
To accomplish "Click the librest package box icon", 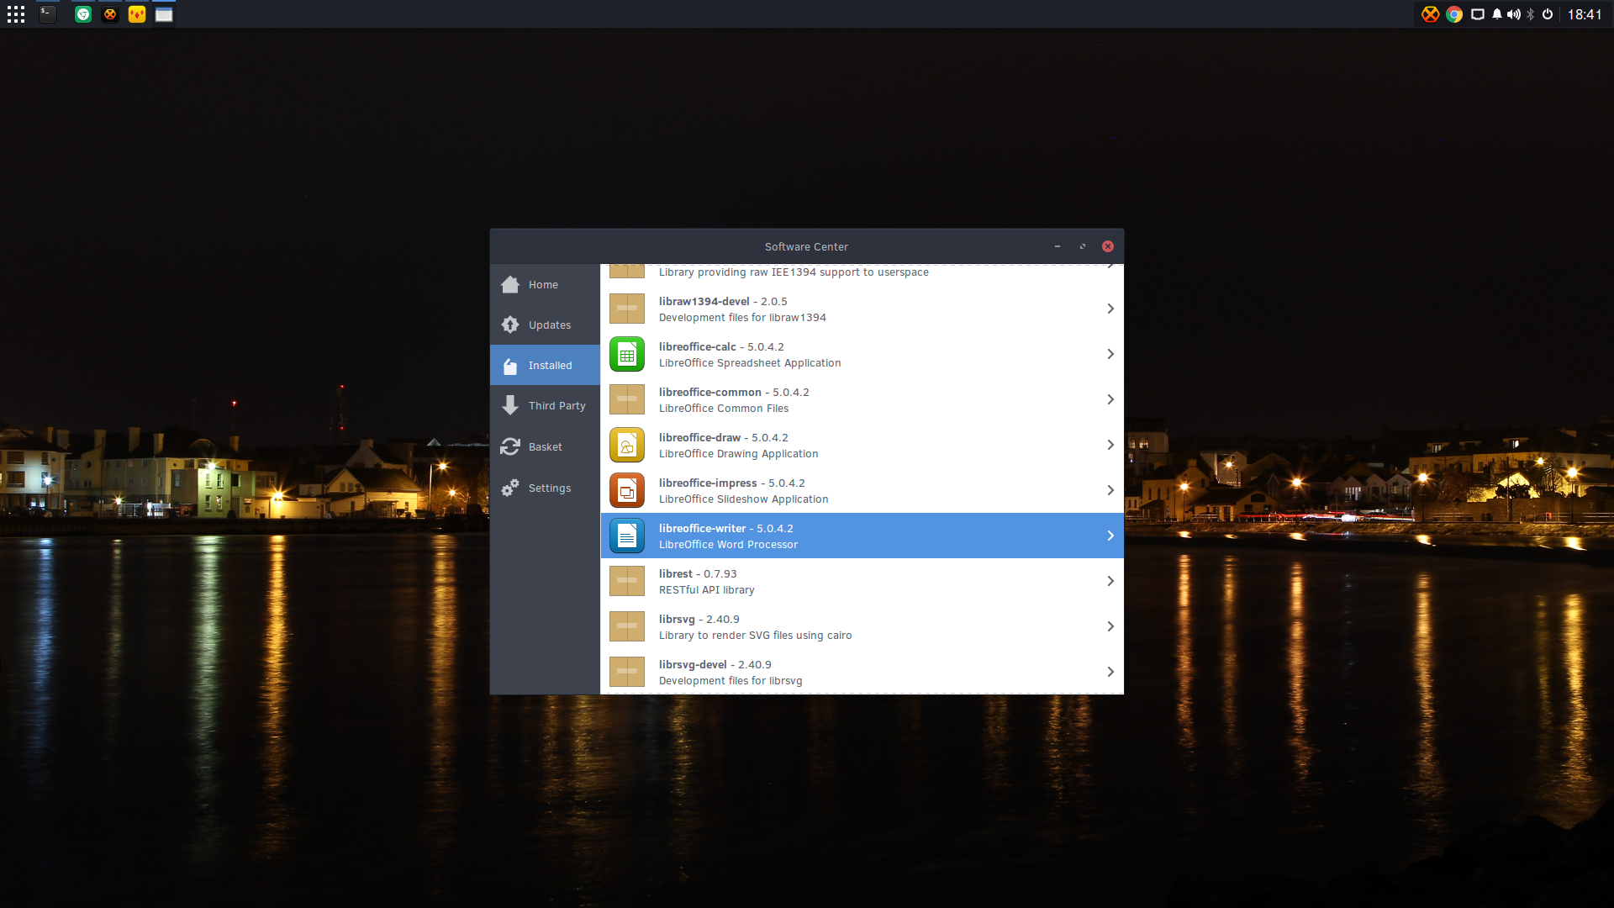I will coord(627,581).
